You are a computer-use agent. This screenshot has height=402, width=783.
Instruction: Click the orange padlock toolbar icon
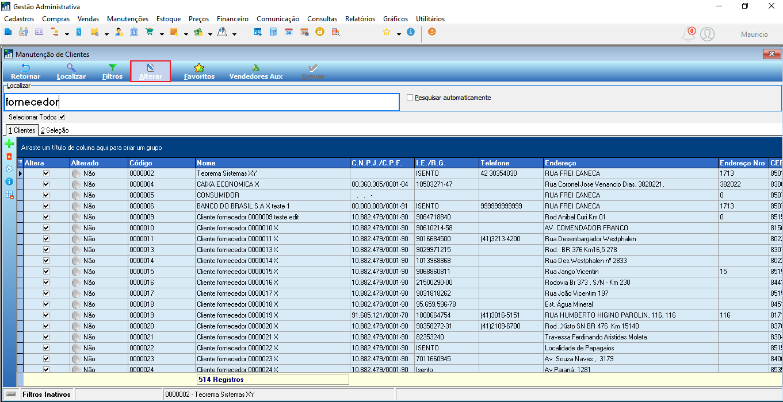coord(319,32)
